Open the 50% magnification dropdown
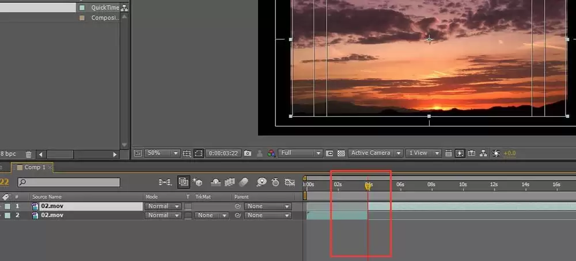The height and width of the screenshot is (261, 576). (162, 153)
